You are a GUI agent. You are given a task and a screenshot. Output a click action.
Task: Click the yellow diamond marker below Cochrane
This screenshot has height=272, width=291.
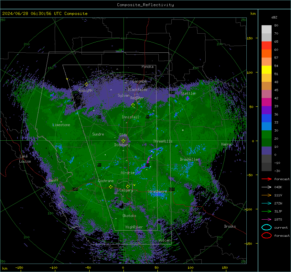tap(111, 187)
